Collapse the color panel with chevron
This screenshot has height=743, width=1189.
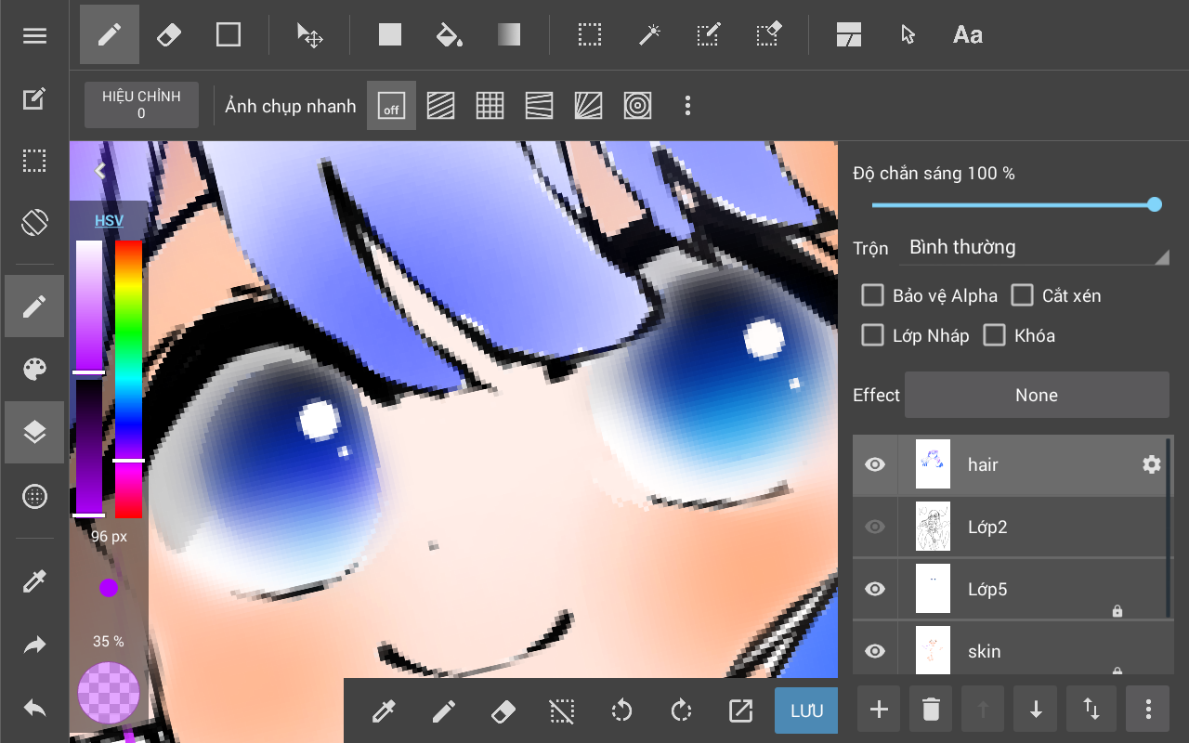click(100, 171)
